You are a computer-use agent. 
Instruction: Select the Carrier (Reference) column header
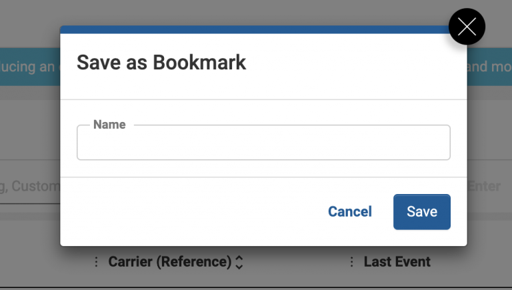[170, 261]
